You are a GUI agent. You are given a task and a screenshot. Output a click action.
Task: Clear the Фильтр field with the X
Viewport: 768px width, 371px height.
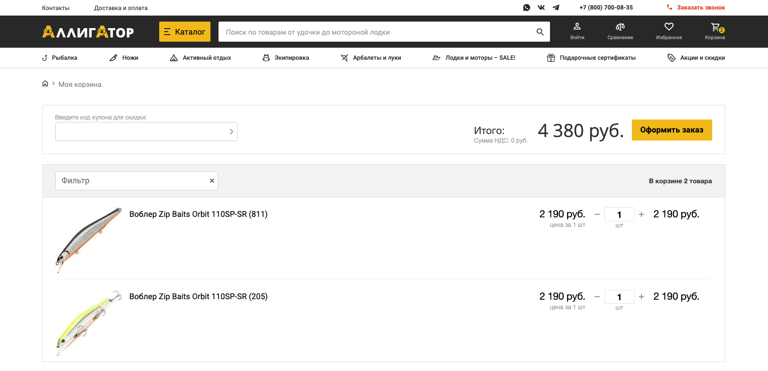(212, 181)
